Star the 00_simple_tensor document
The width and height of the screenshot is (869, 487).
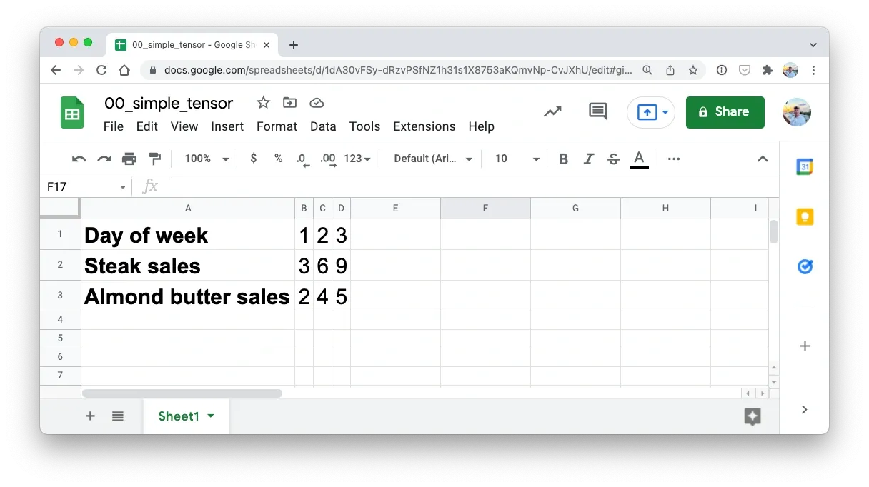point(264,103)
